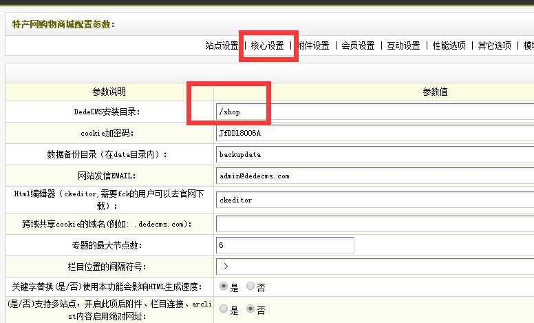Click the backupdata directory input field
Screen dimensions: 534x323
(375, 154)
